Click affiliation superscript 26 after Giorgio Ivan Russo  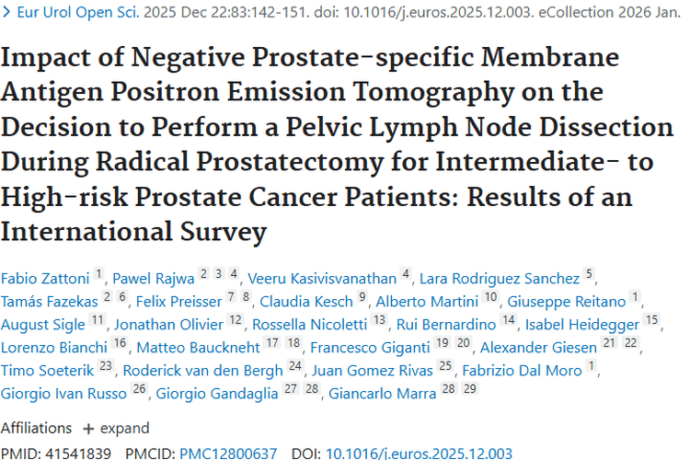coord(140,389)
